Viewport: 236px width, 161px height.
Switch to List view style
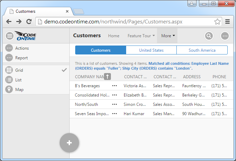18,80
